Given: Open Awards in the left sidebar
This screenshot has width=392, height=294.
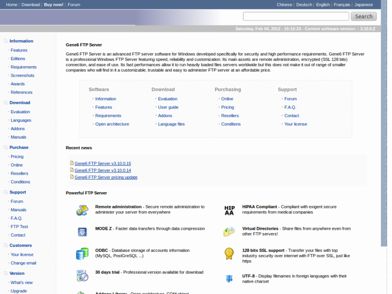Looking at the screenshot, I should tap(18, 84).
